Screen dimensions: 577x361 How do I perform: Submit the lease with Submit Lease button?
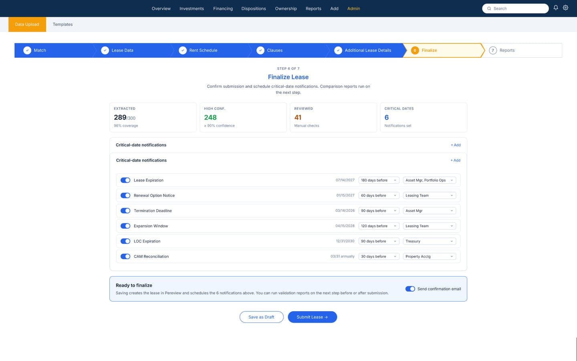(312, 317)
